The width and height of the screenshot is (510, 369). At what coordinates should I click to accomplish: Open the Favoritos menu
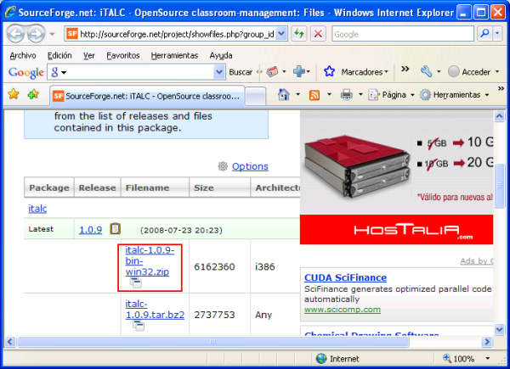[123, 54]
